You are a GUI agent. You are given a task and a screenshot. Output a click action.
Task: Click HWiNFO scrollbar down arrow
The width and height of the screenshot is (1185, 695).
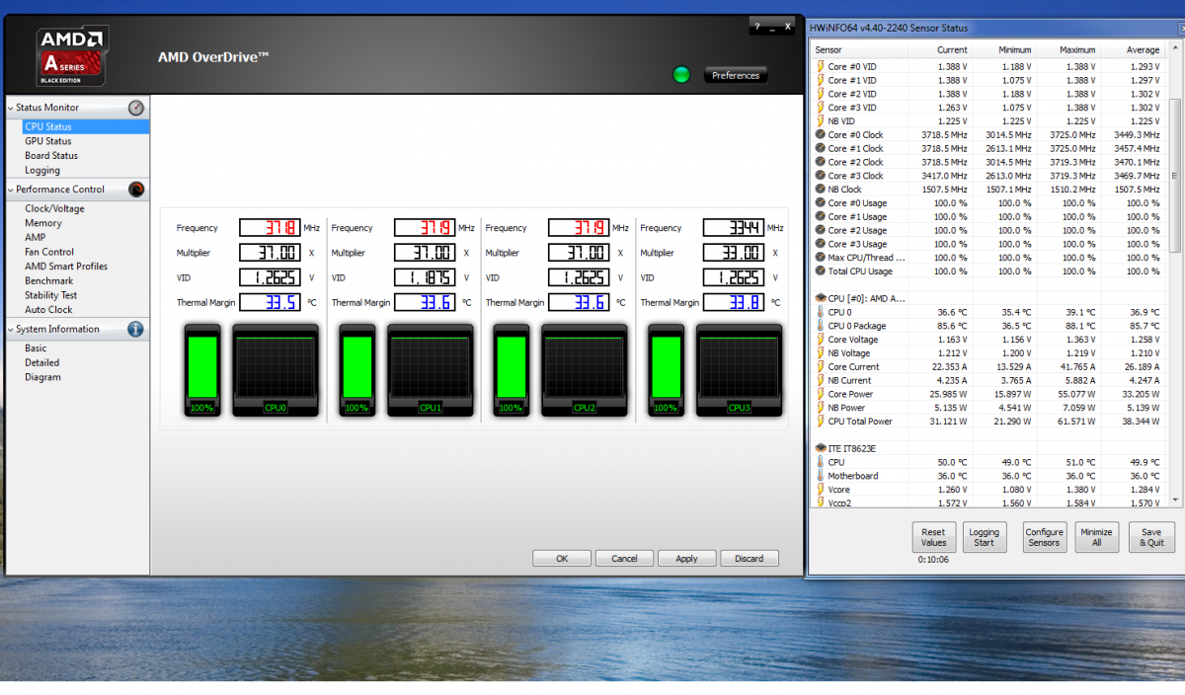pos(1174,502)
